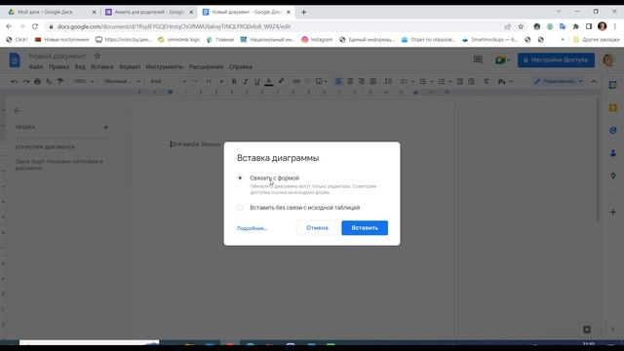The width and height of the screenshot is (624, 351).
Task: Open the Формат menu
Action: point(130,67)
